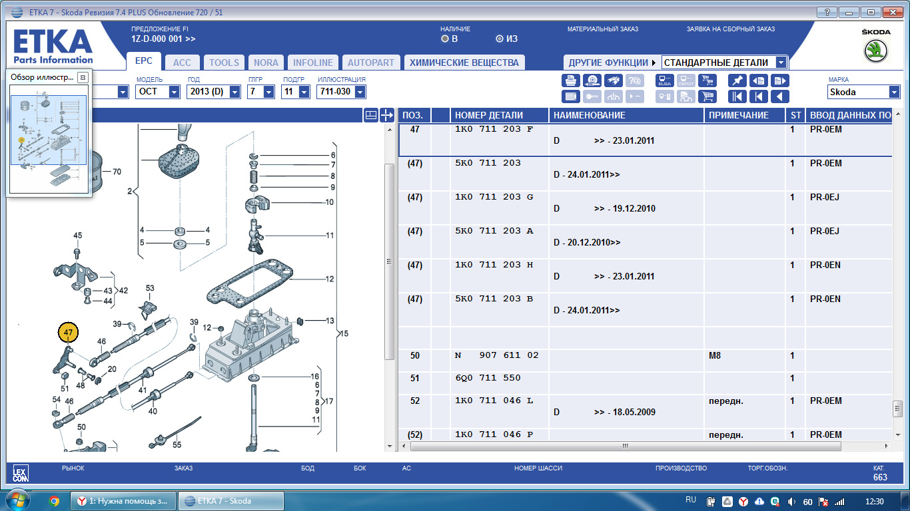Click the car with documents icon
The image size is (910, 511).
point(685,96)
